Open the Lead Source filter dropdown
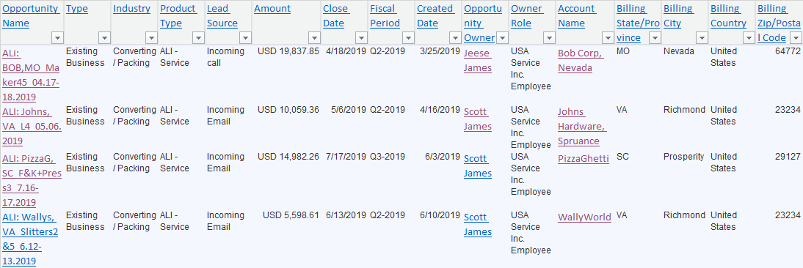 tap(246, 38)
